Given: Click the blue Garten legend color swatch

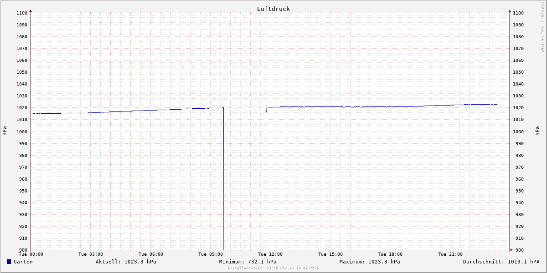Looking at the screenshot, I should click(9, 262).
